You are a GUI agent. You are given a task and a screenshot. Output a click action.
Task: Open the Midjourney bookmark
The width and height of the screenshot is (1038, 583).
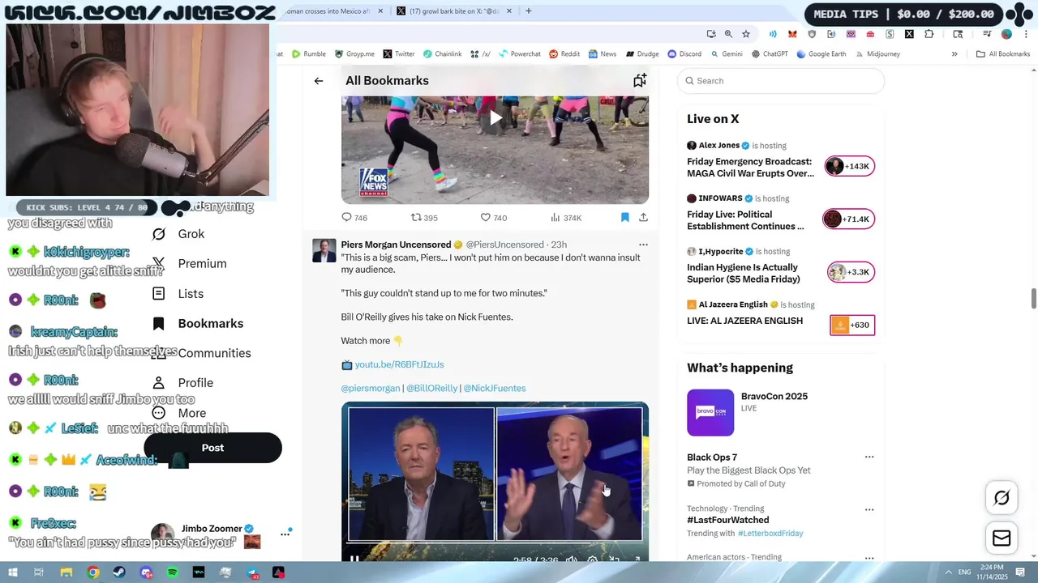point(877,54)
